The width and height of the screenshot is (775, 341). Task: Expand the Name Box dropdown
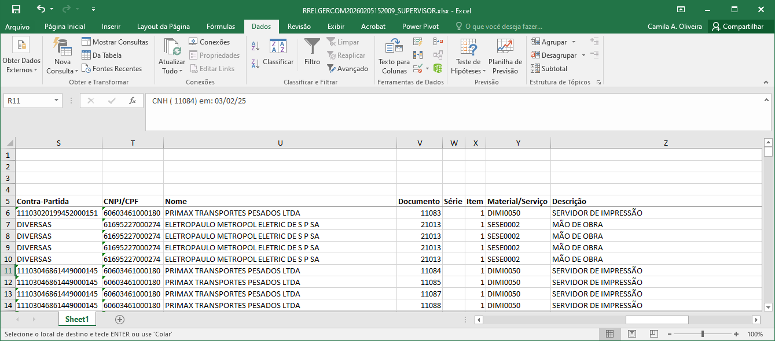point(57,101)
